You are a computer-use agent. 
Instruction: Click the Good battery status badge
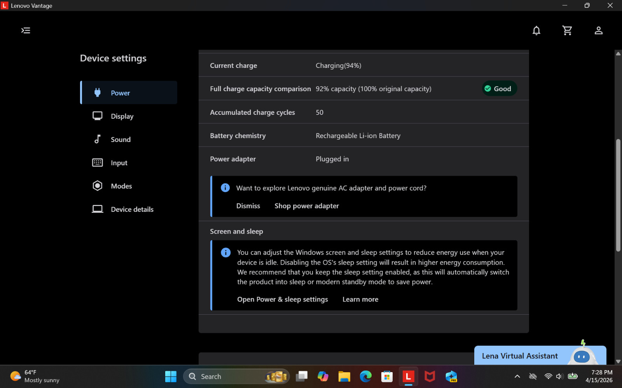500,88
